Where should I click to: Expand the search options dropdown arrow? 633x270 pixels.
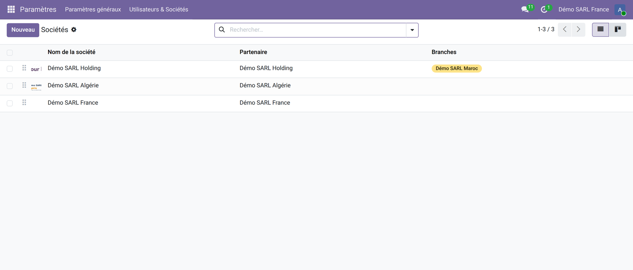(x=412, y=30)
